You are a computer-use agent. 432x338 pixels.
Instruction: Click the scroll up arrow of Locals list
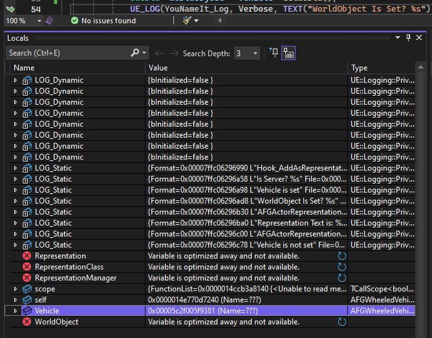click(420, 67)
